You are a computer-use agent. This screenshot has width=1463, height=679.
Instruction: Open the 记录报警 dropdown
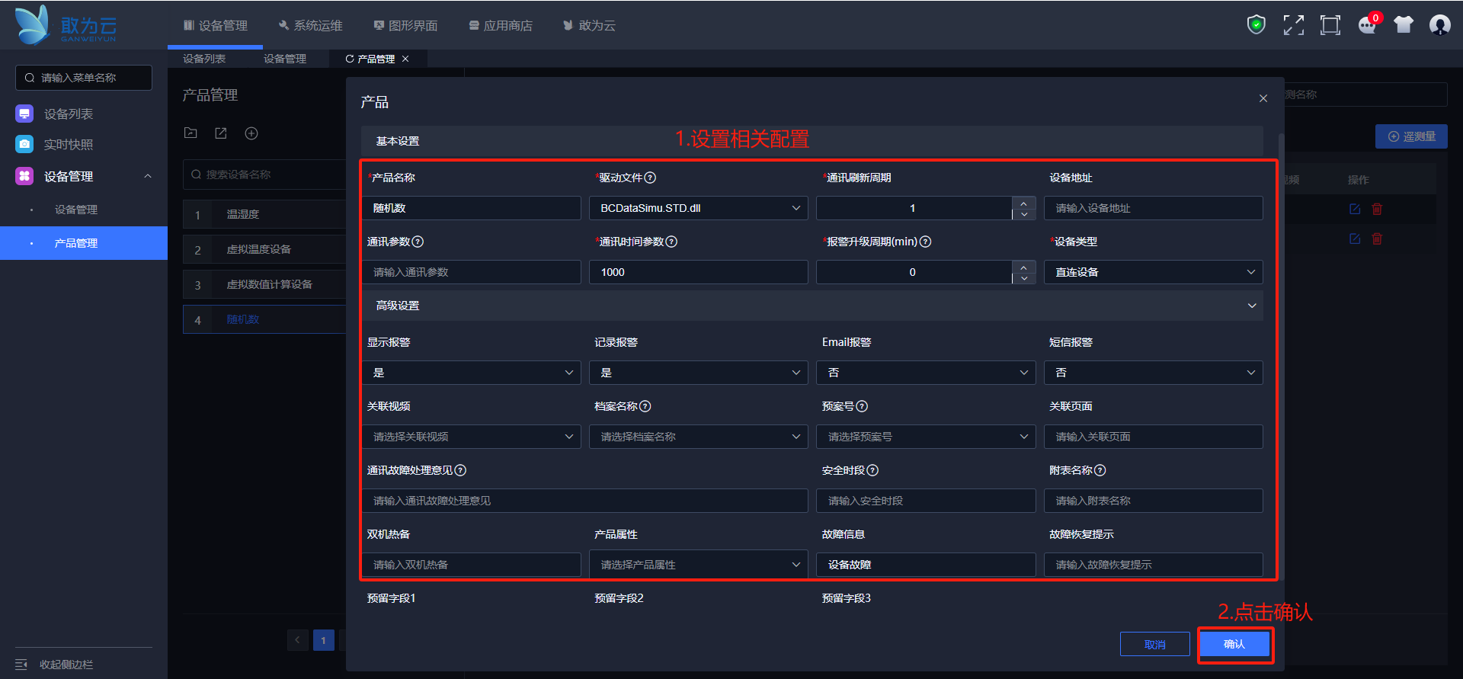[x=698, y=373]
